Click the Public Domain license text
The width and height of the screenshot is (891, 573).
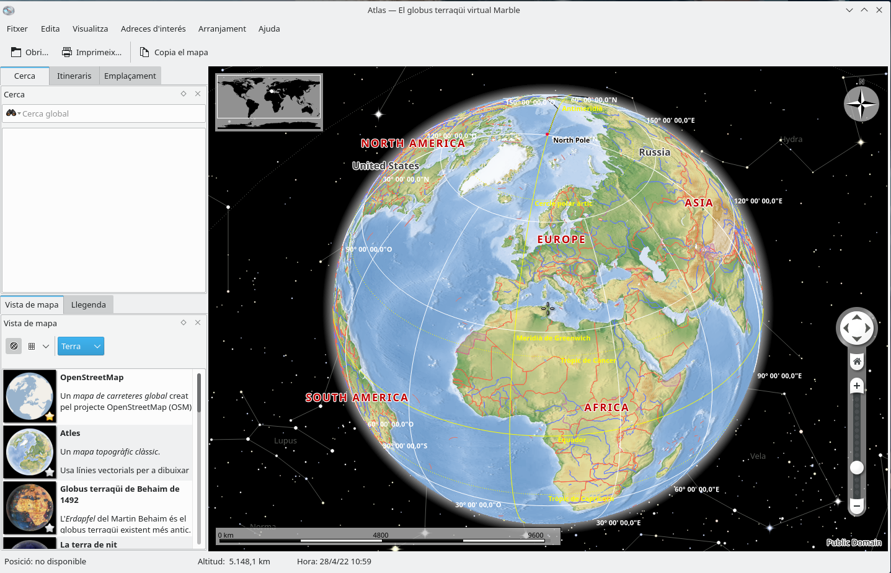click(854, 543)
